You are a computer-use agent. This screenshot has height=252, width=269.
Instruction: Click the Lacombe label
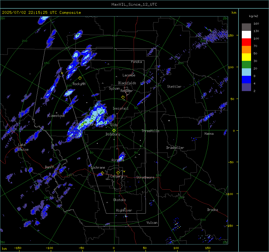coord(129,75)
